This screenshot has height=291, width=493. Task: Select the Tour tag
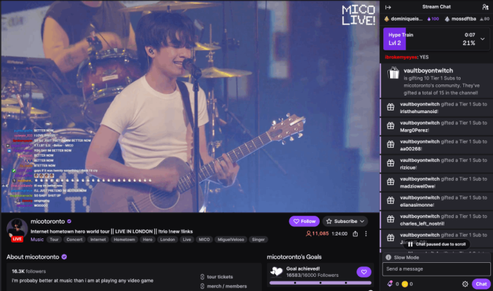click(54, 240)
